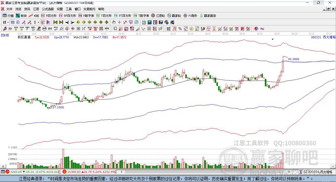Open the 公式选股 menu

(x=48, y=9)
